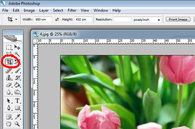Swap width and height values
The height and width of the screenshot is (129, 195).
(57, 19)
